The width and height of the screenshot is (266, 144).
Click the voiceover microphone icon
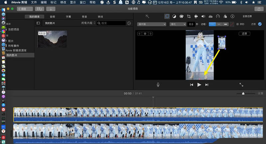click(x=159, y=85)
